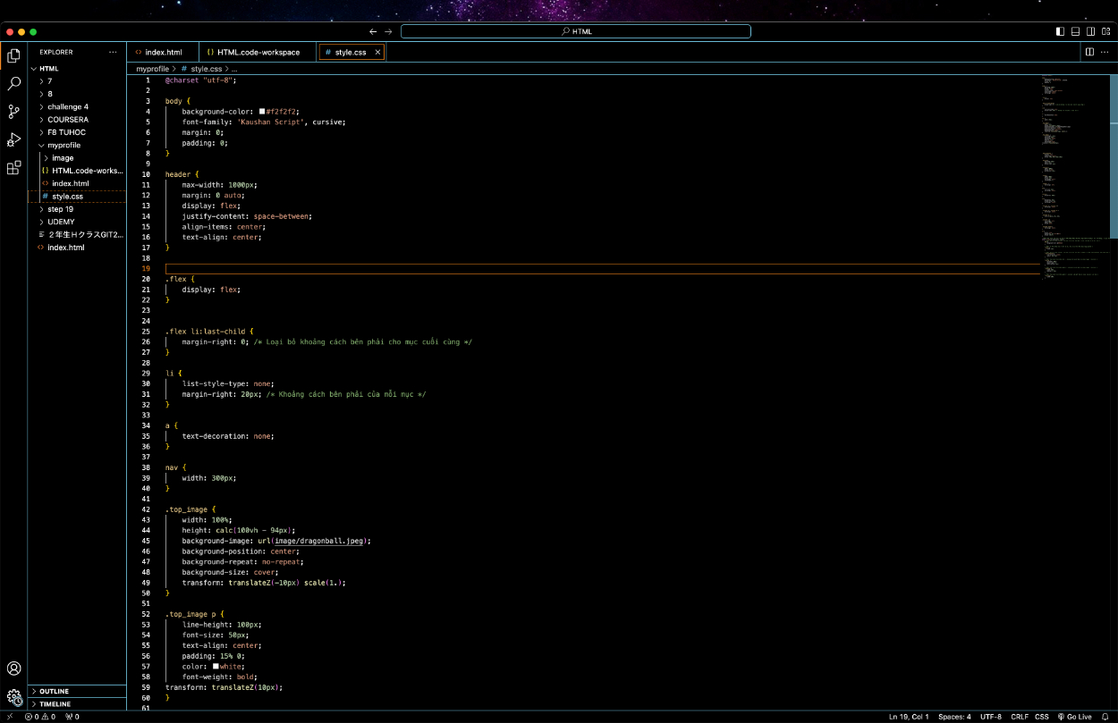Toggle the secondary side bar visibility
This screenshot has width=1118, height=723.
pos(1090,31)
